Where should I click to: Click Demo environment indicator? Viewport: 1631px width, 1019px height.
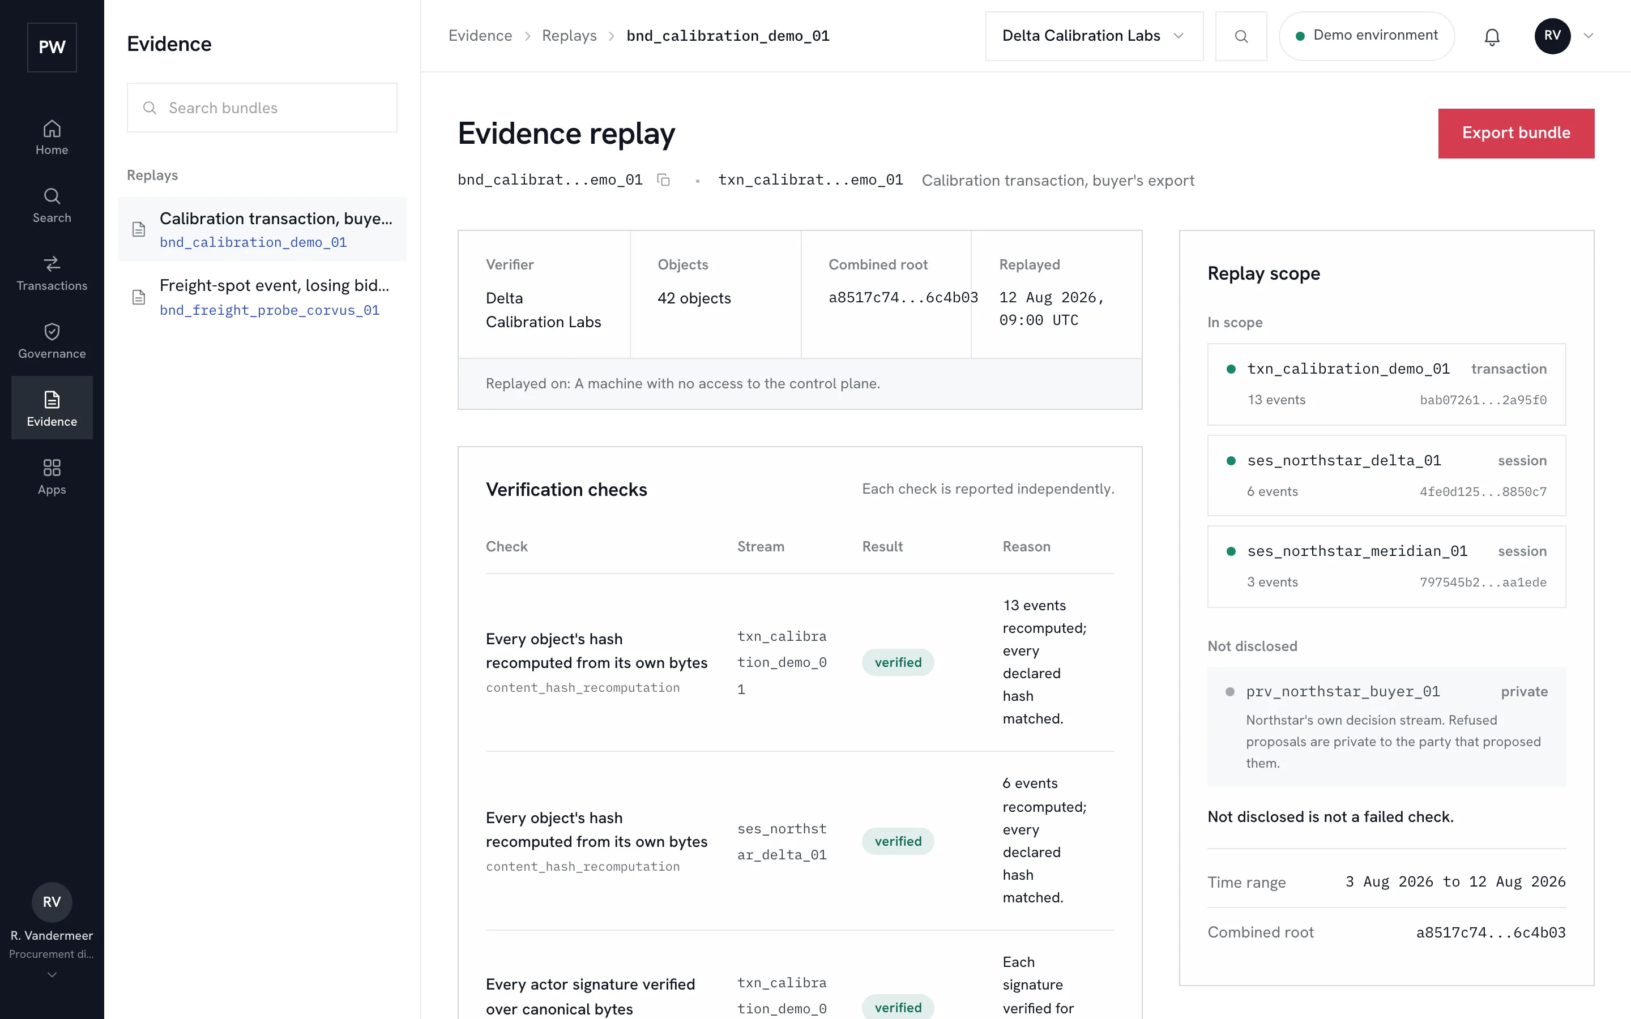1366,36
